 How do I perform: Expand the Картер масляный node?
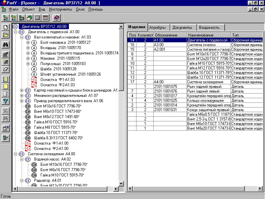click(22, 90)
